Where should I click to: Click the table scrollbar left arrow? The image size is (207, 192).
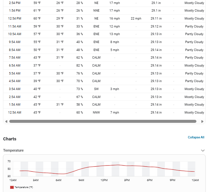pos(6,121)
